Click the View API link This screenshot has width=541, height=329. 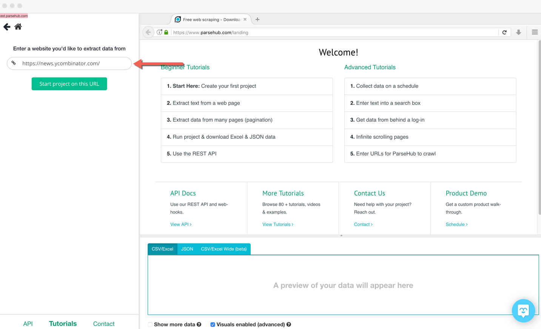[x=181, y=225]
